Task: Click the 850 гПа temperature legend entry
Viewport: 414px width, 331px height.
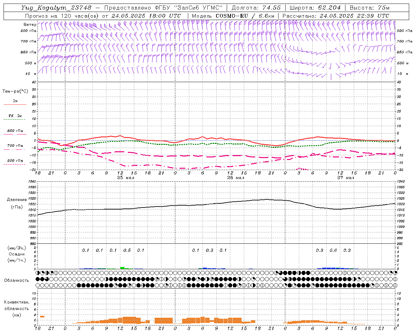Action: coord(15,131)
